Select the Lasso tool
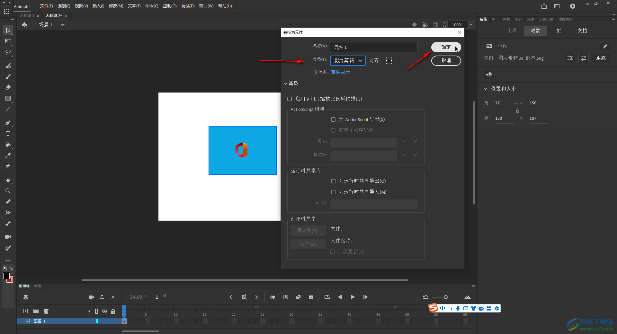Viewport: 617px width, 334px height. point(8,52)
